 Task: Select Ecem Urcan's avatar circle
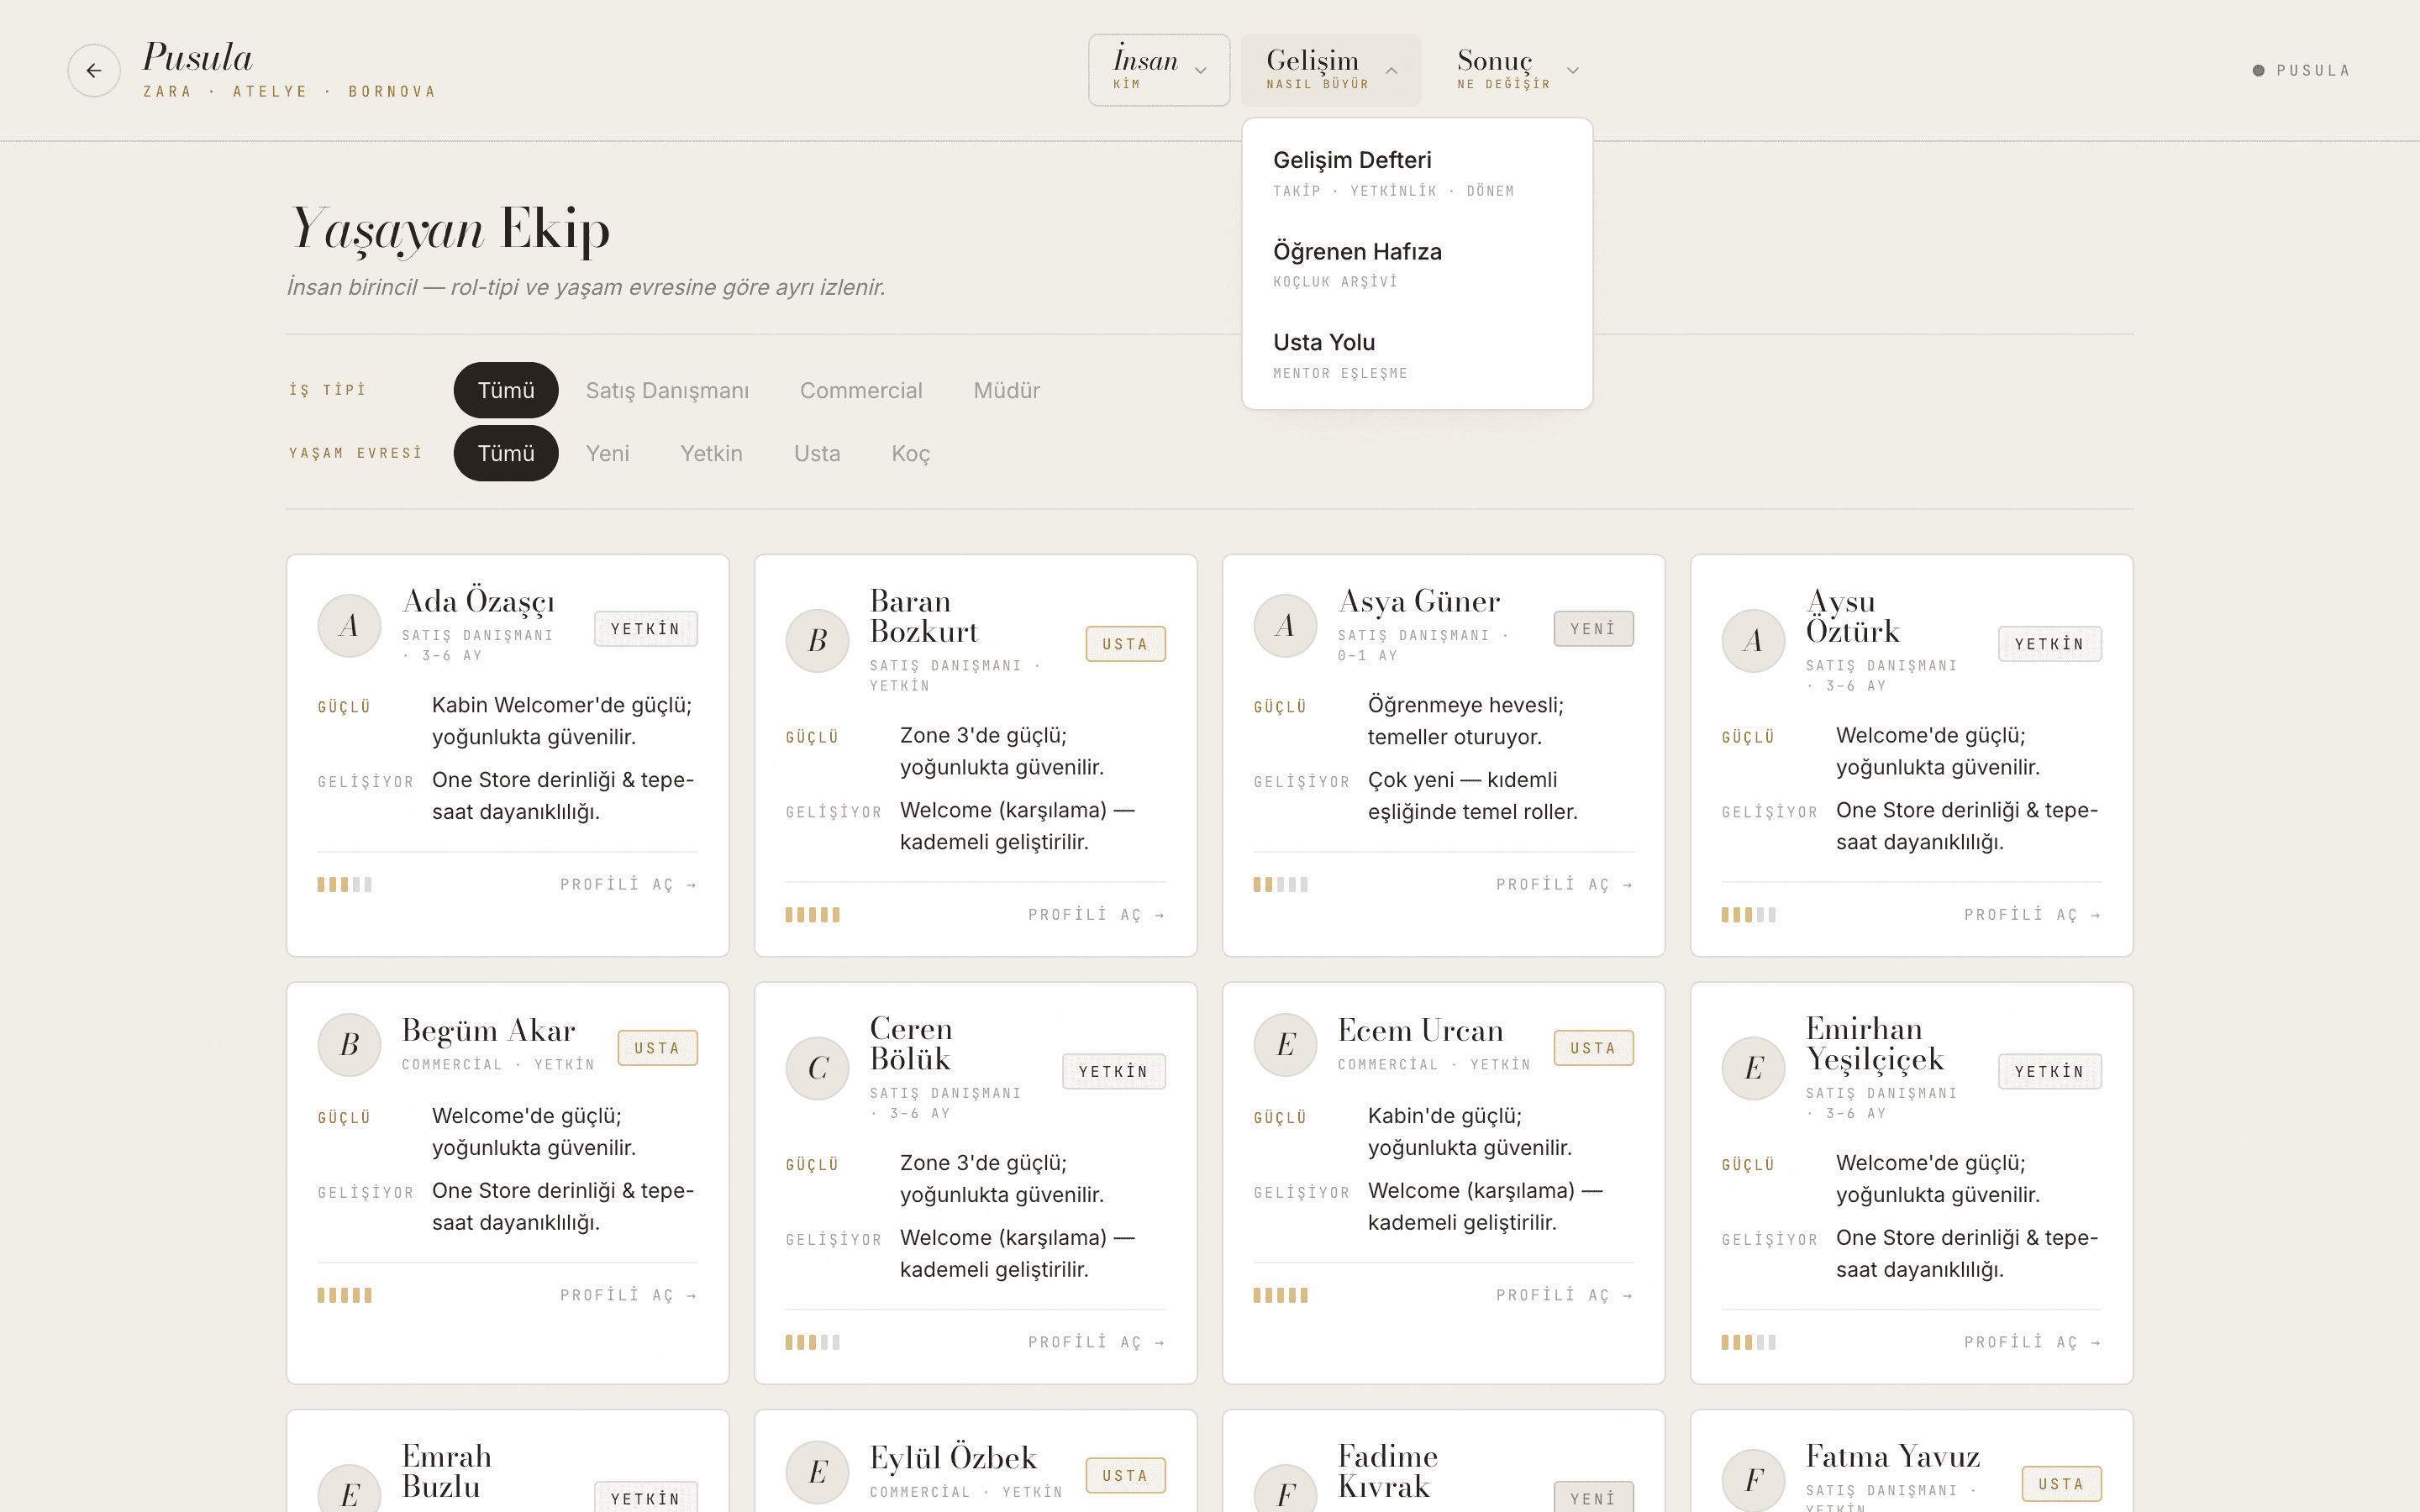1285,1045
